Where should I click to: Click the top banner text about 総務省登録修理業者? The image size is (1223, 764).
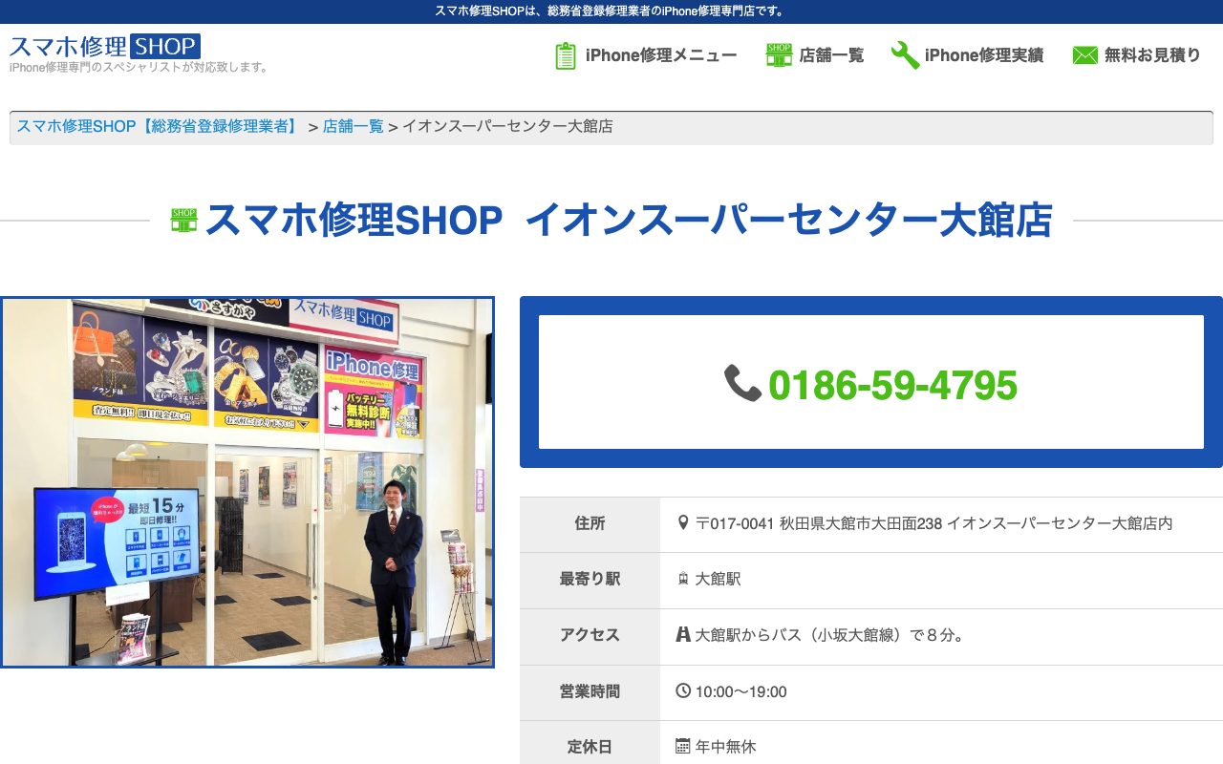coord(611,11)
